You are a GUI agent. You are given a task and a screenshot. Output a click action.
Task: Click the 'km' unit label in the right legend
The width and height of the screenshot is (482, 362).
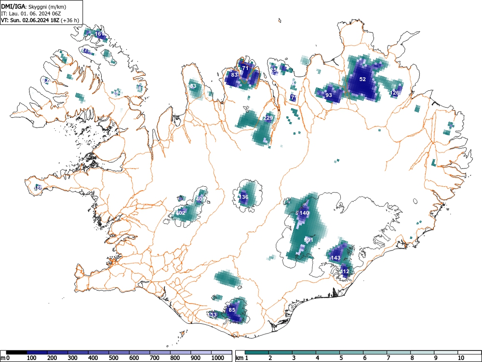point(240,358)
